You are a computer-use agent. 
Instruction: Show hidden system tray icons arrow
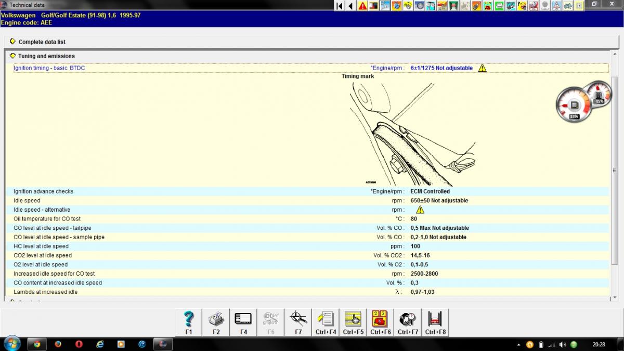tap(519, 344)
